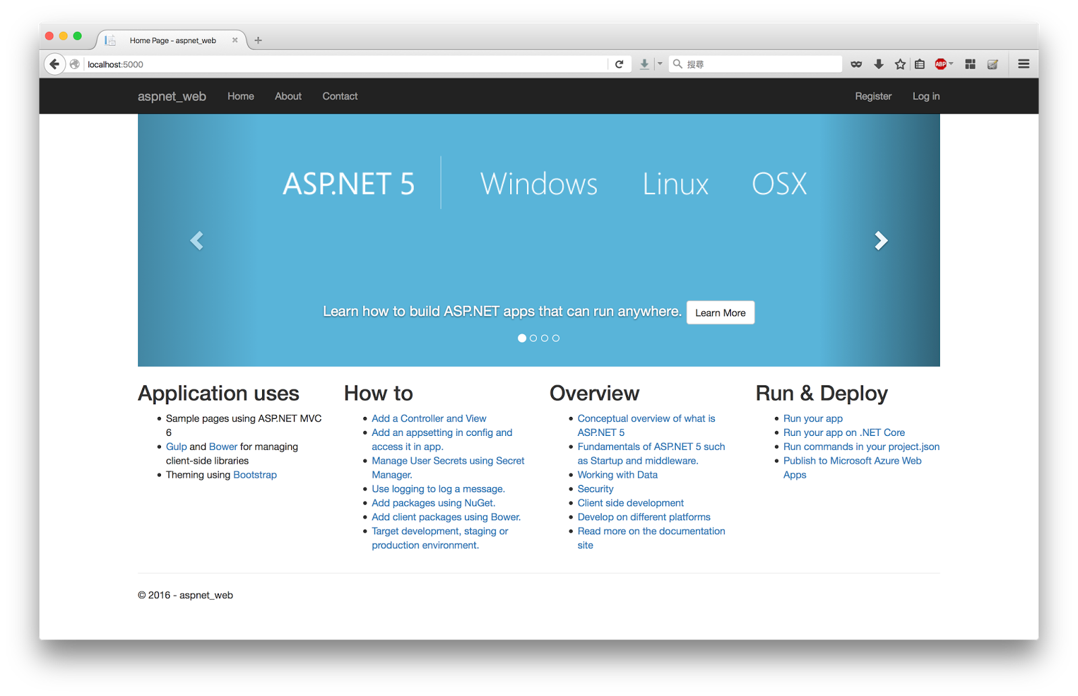
Task: Open the hamburger browser menu
Action: pyautogui.click(x=1023, y=64)
